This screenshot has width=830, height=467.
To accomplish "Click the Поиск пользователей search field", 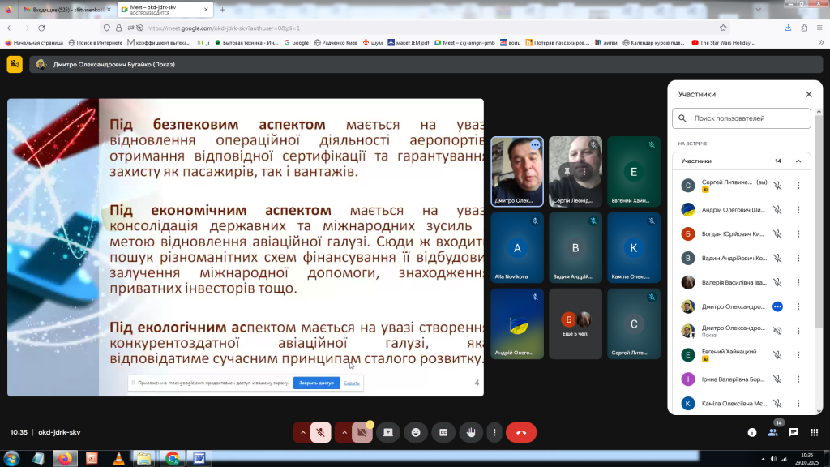I will click(742, 118).
